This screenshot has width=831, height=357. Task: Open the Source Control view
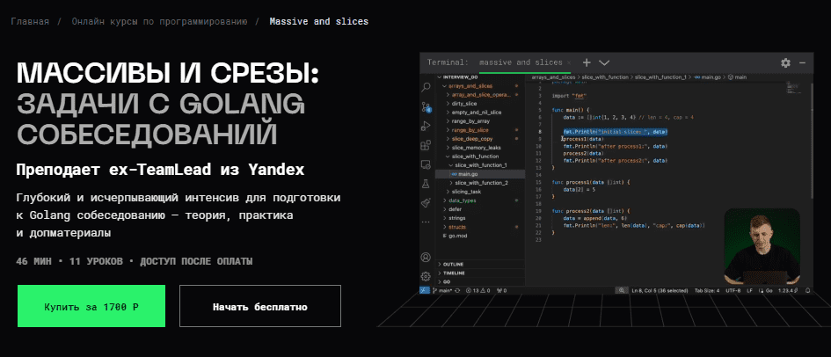[426, 106]
